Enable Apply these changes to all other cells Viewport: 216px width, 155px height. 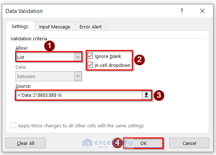coord(13,126)
